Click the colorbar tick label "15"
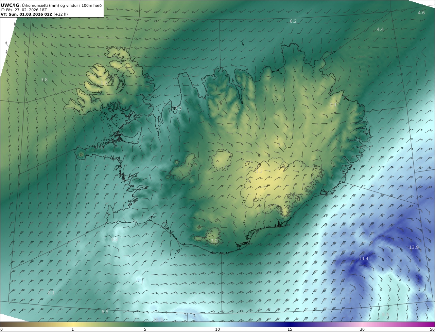The height and width of the screenshot is (332, 435). click(x=290, y=329)
